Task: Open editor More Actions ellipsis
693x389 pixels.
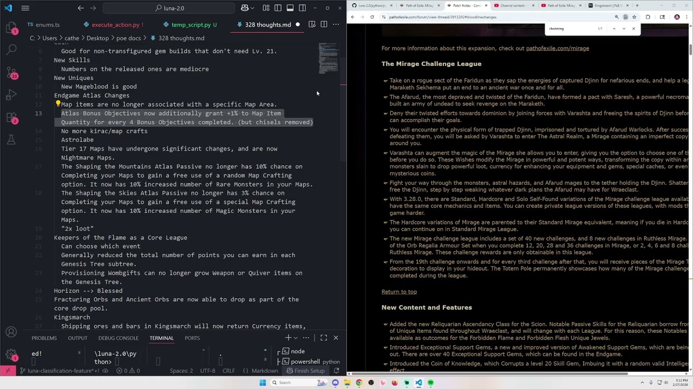Action: [x=336, y=24]
